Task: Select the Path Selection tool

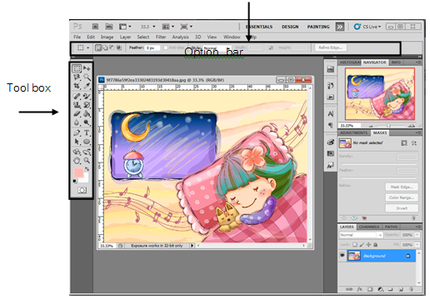Action: tap(77, 142)
